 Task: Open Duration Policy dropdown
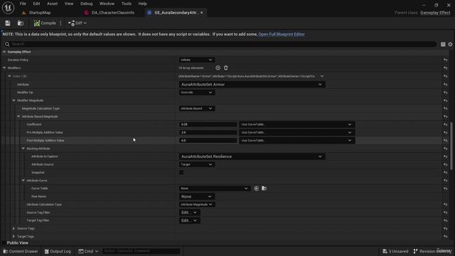(x=197, y=60)
